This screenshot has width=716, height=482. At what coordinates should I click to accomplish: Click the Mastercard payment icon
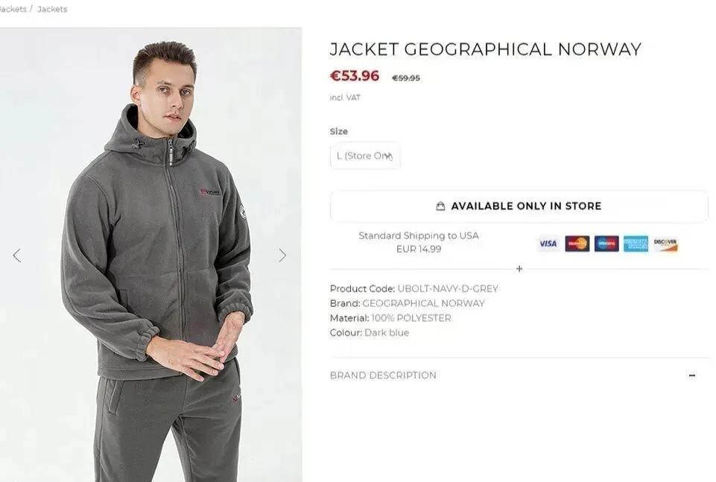[x=577, y=244]
